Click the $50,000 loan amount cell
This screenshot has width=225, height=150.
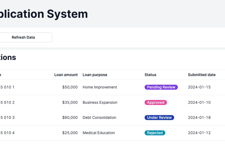tap(70, 87)
